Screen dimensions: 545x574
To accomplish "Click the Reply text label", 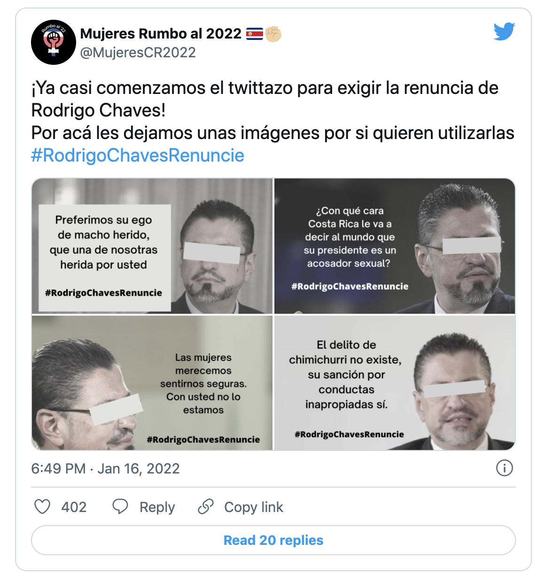I will [157, 507].
